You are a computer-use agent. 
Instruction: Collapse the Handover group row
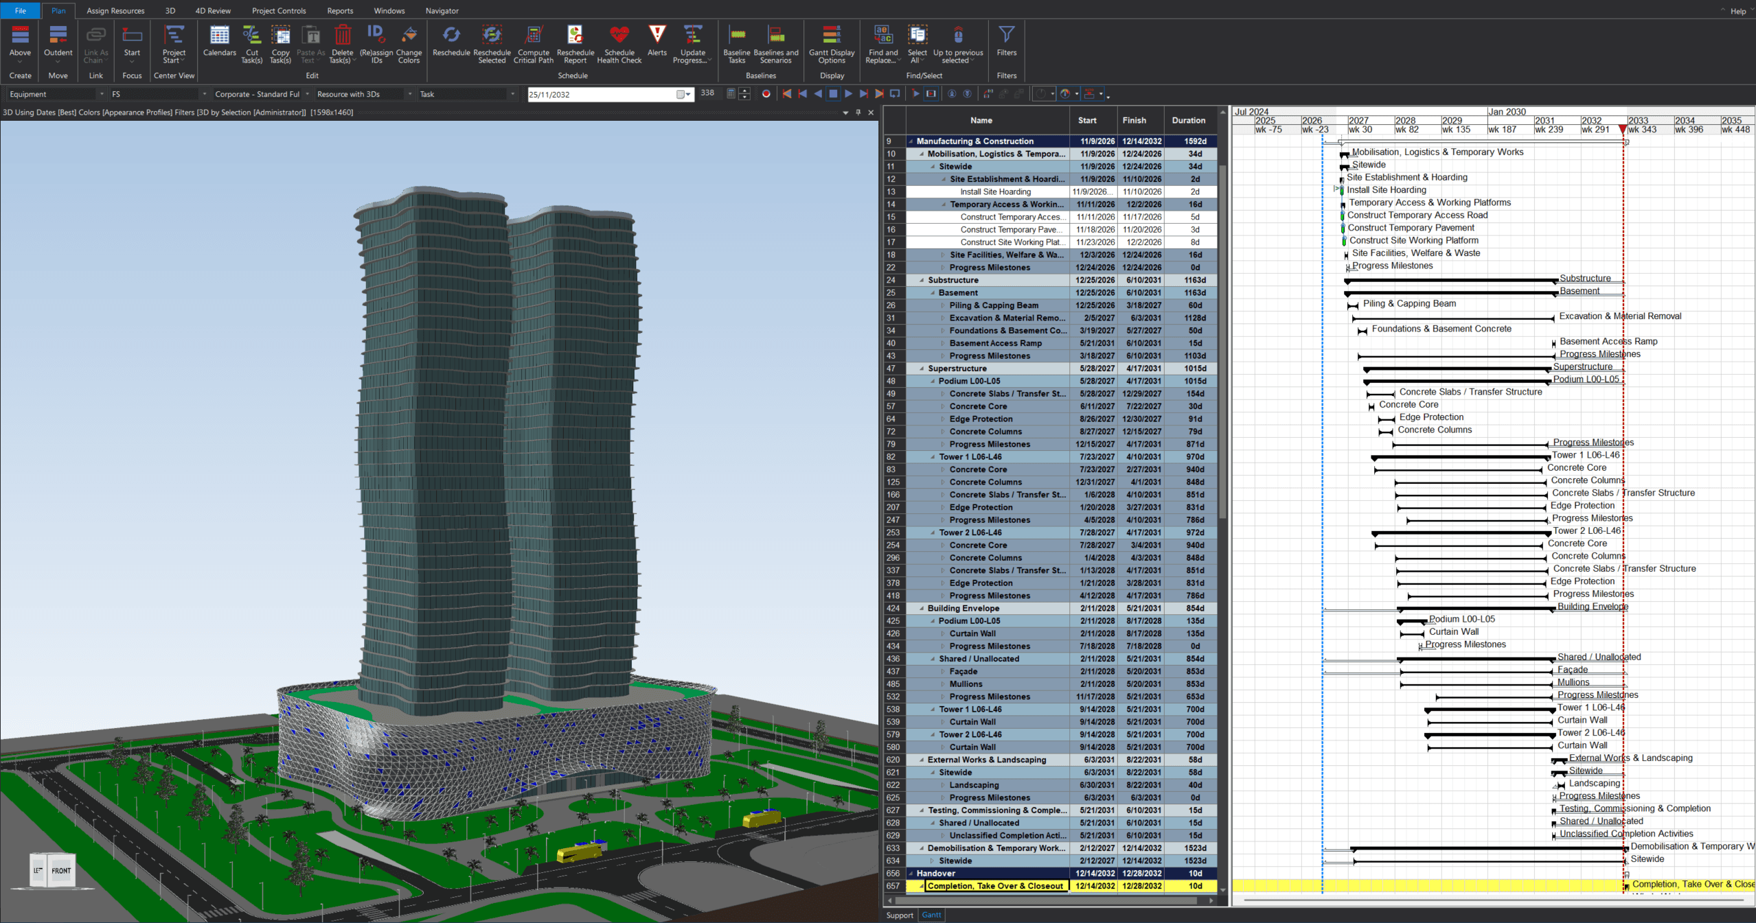tap(911, 874)
